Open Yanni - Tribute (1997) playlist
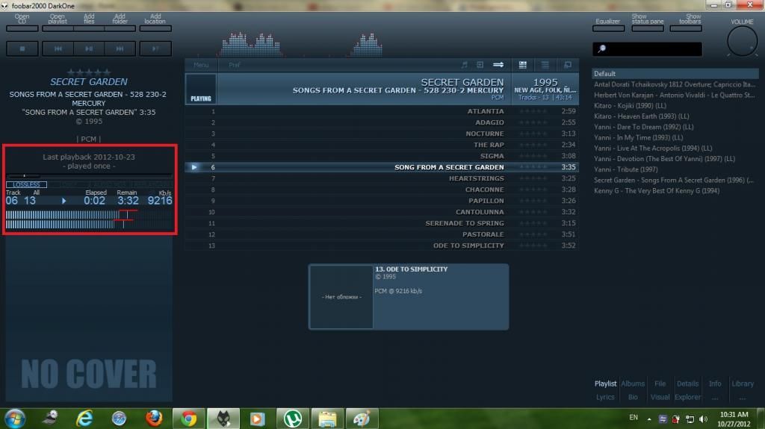Image resolution: width=765 pixels, height=429 pixels. [x=625, y=169]
